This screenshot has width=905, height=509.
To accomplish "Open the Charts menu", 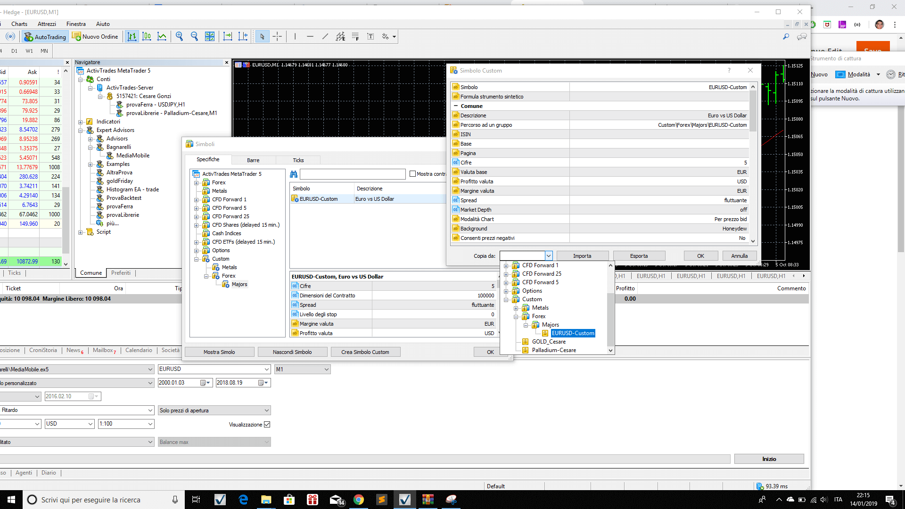I will [19, 24].
